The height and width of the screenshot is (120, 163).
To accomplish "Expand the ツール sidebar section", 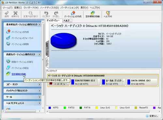I will [39, 97].
